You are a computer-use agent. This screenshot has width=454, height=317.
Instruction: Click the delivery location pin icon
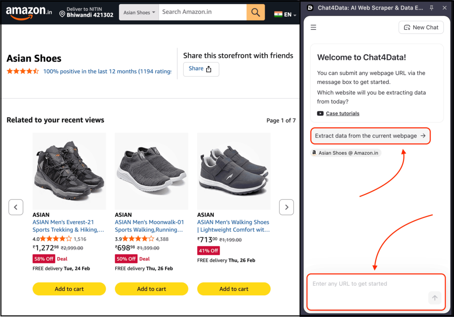click(62, 14)
